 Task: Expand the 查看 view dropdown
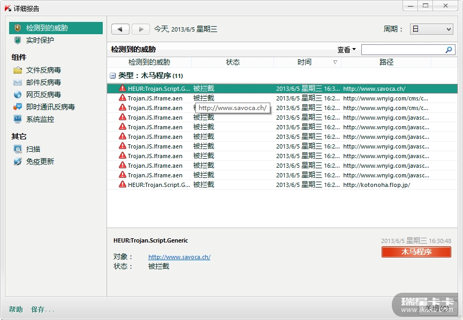coord(346,50)
